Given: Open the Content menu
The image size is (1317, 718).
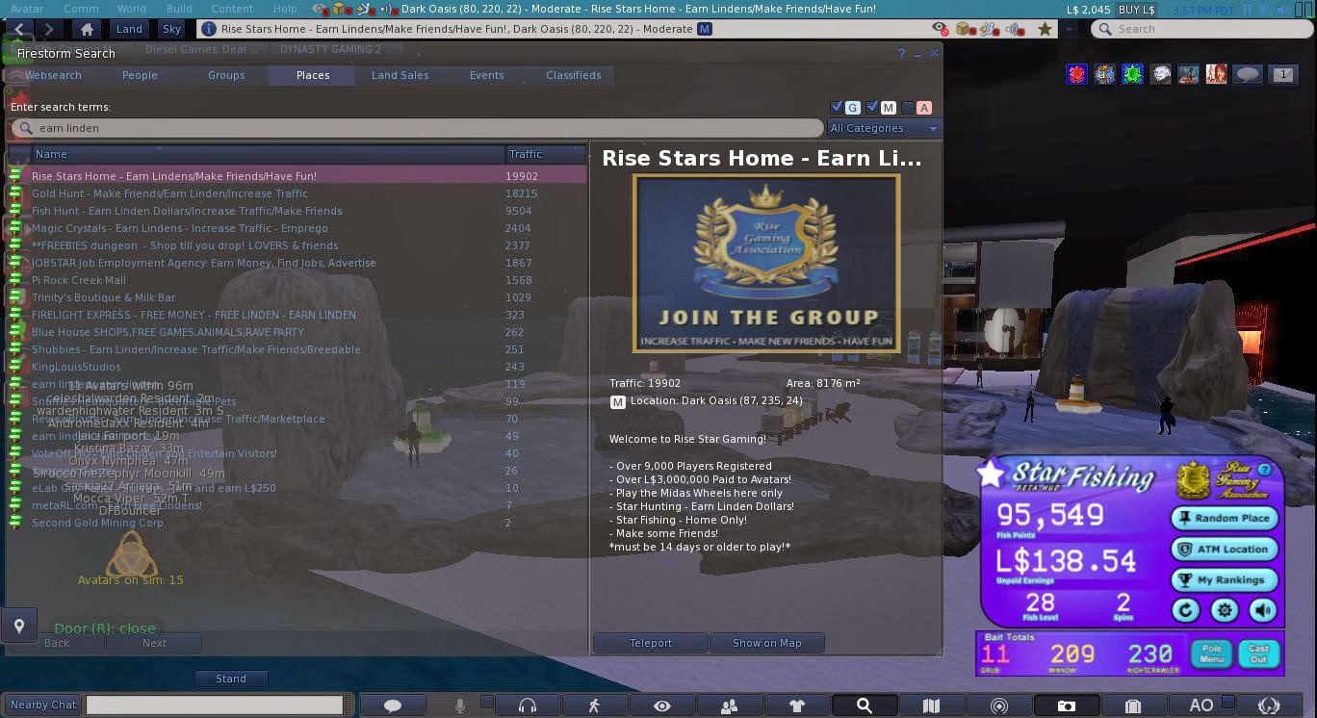Looking at the screenshot, I should 232,9.
